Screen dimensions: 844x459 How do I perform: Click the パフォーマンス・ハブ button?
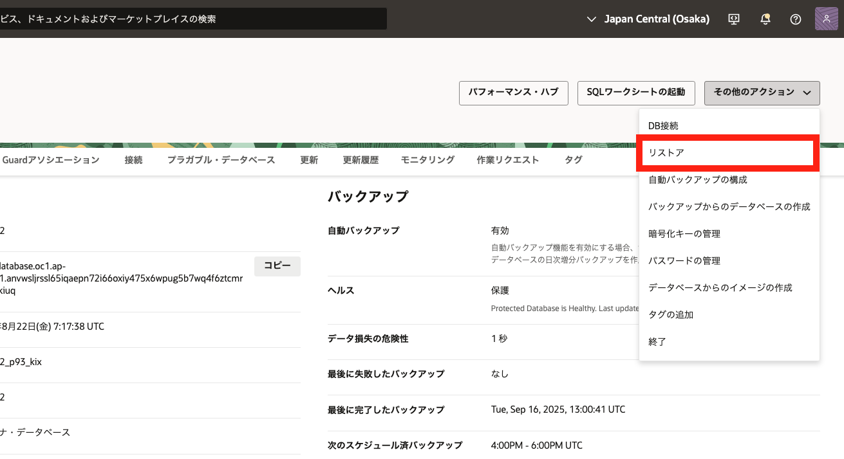tap(513, 93)
